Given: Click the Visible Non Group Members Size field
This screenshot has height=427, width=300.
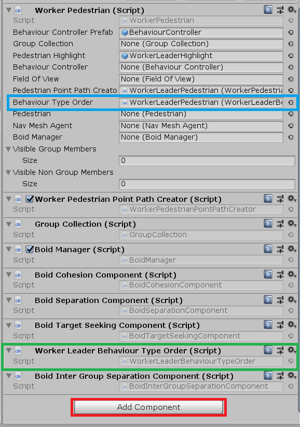Looking at the screenshot, I should (x=207, y=184).
